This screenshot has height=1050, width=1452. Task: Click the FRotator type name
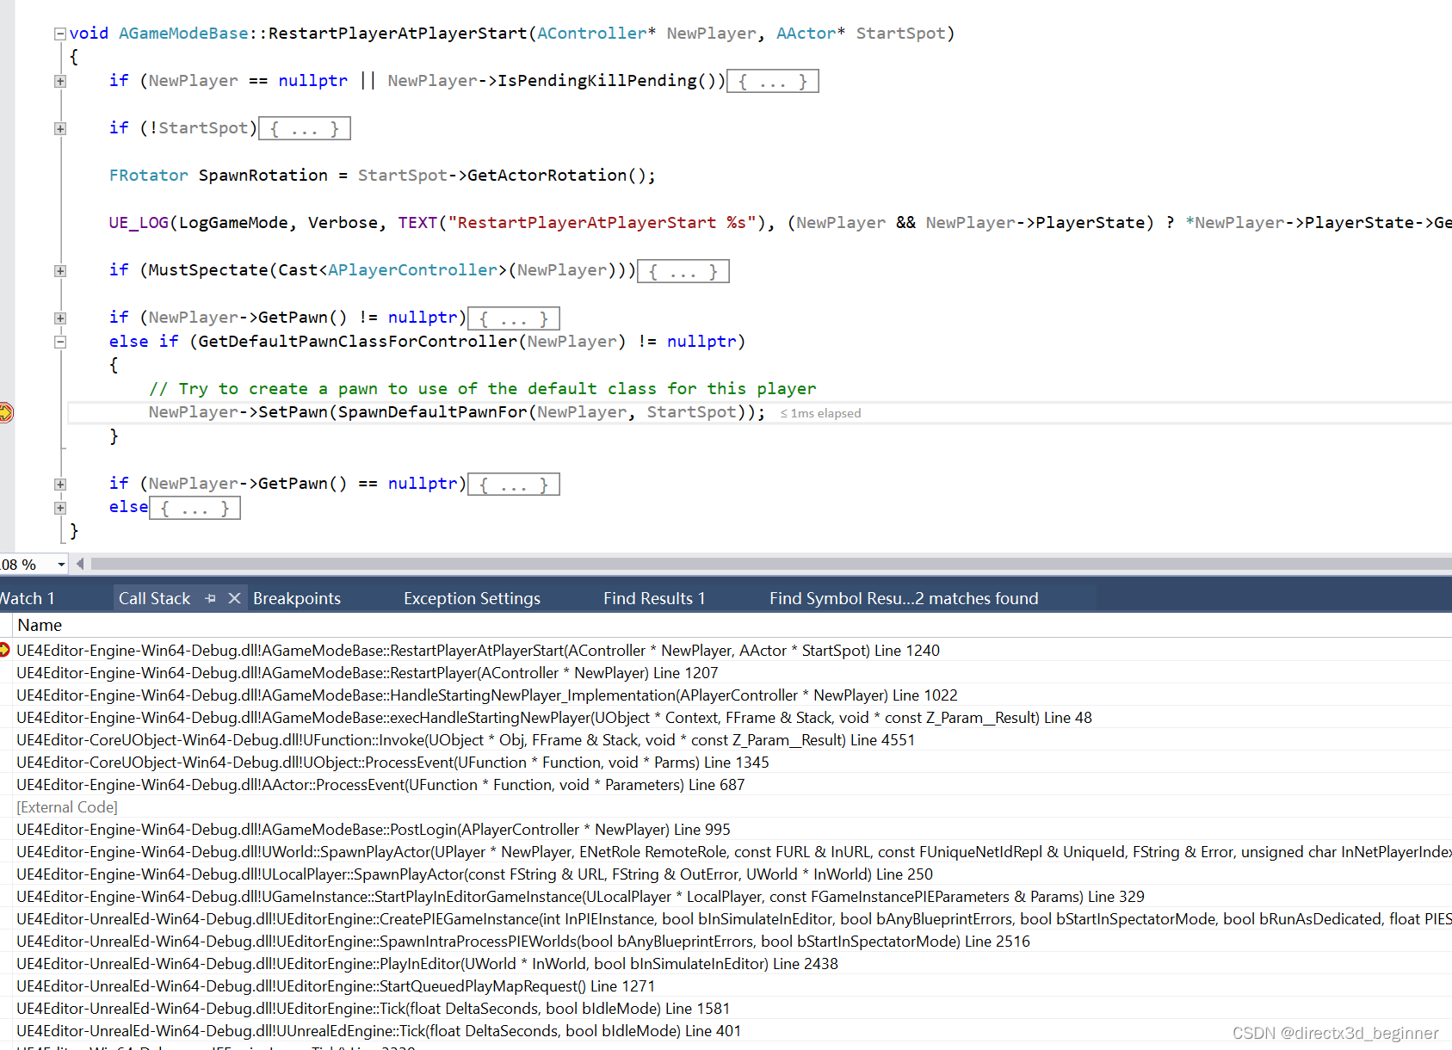click(x=148, y=176)
